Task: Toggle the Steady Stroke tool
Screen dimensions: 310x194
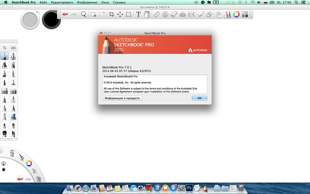Action: (x=201, y=14)
